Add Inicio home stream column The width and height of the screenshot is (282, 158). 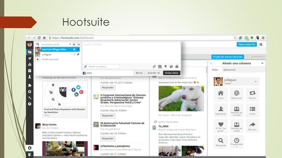coord(221,95)
